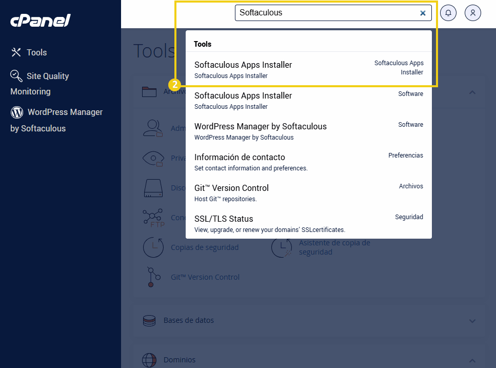Image resolution: width=496 pixels, height=368 pixels.
Task: Open Asistente de copia de seguridad
Action: point(334,247)
